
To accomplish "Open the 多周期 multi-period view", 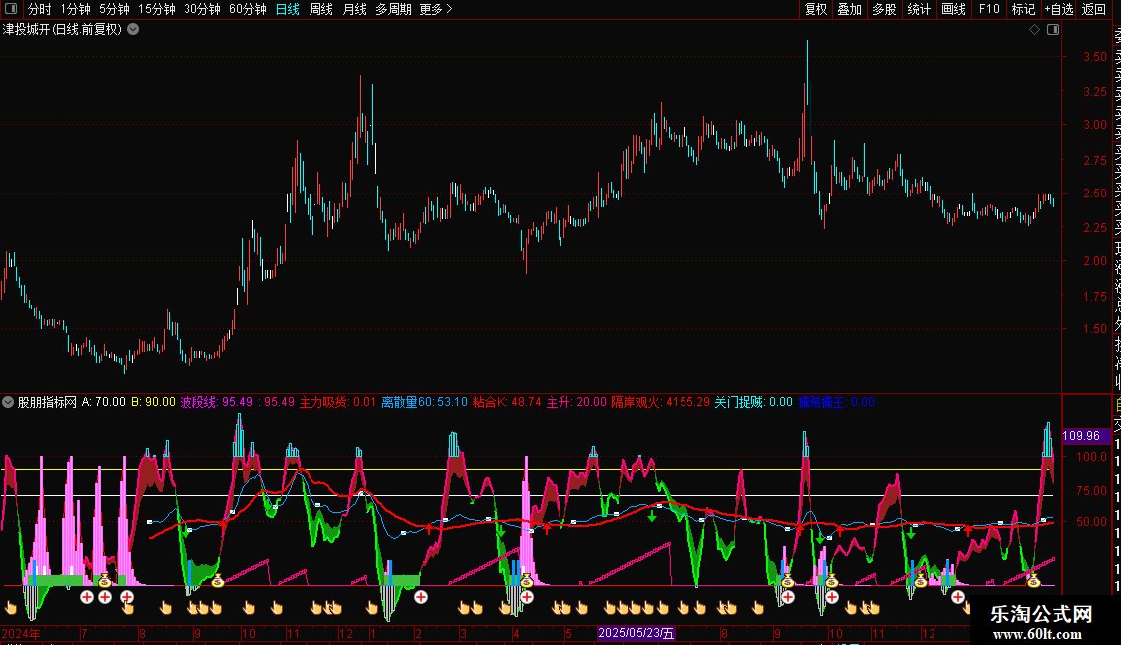I will point(393,9).
